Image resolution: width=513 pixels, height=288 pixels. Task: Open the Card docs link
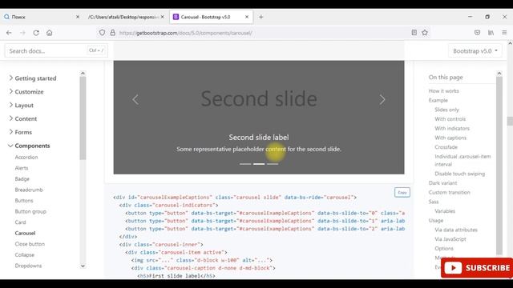pyautogui.click(x=20, y=222)
